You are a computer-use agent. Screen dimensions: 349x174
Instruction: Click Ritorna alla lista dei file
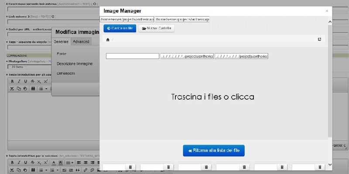point(214,151)
